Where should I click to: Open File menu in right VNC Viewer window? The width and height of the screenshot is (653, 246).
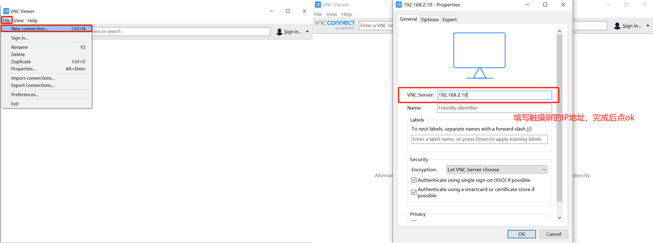pyautogui.click(x=318, y=14)
